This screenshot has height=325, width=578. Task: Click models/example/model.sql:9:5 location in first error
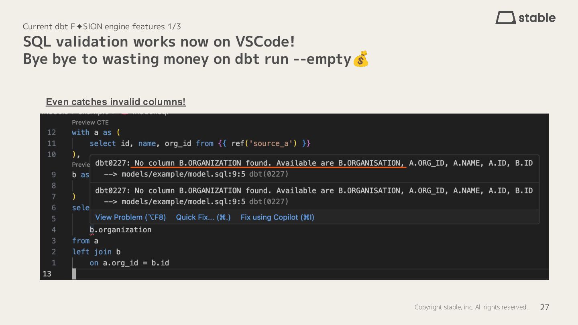coord(183,174)
